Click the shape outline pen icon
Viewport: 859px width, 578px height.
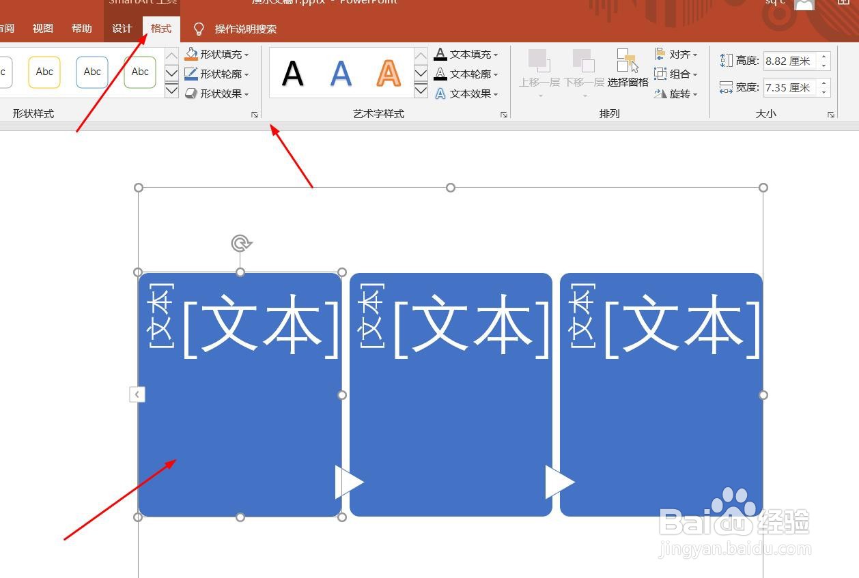[191, 74]
